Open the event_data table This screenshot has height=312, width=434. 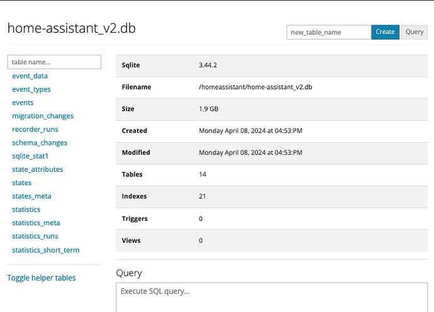click(x=30, y=76)
